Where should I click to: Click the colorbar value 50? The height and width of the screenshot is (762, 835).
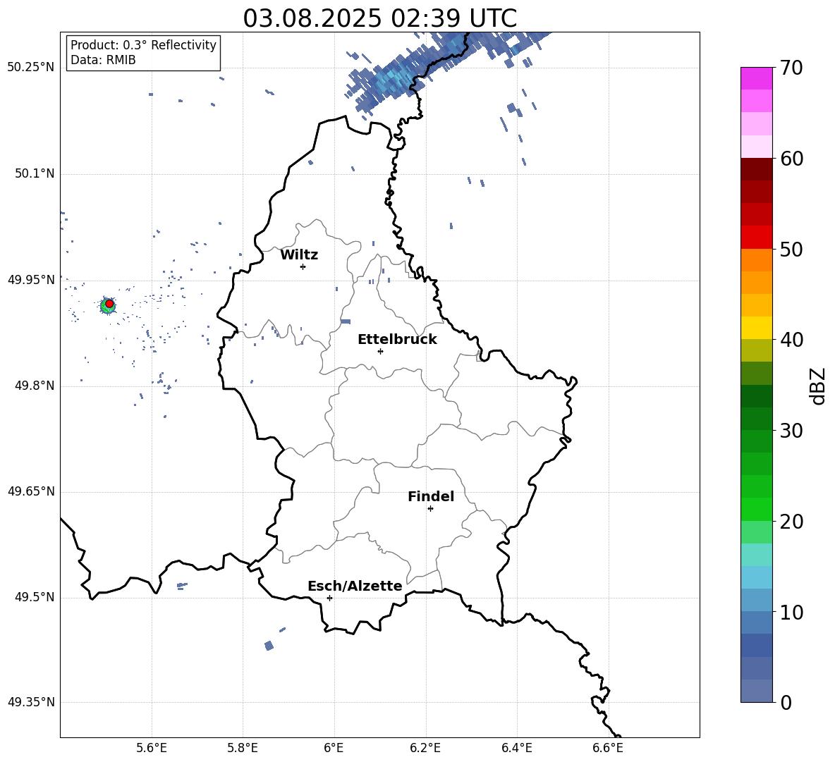click(x=791, y=250)
